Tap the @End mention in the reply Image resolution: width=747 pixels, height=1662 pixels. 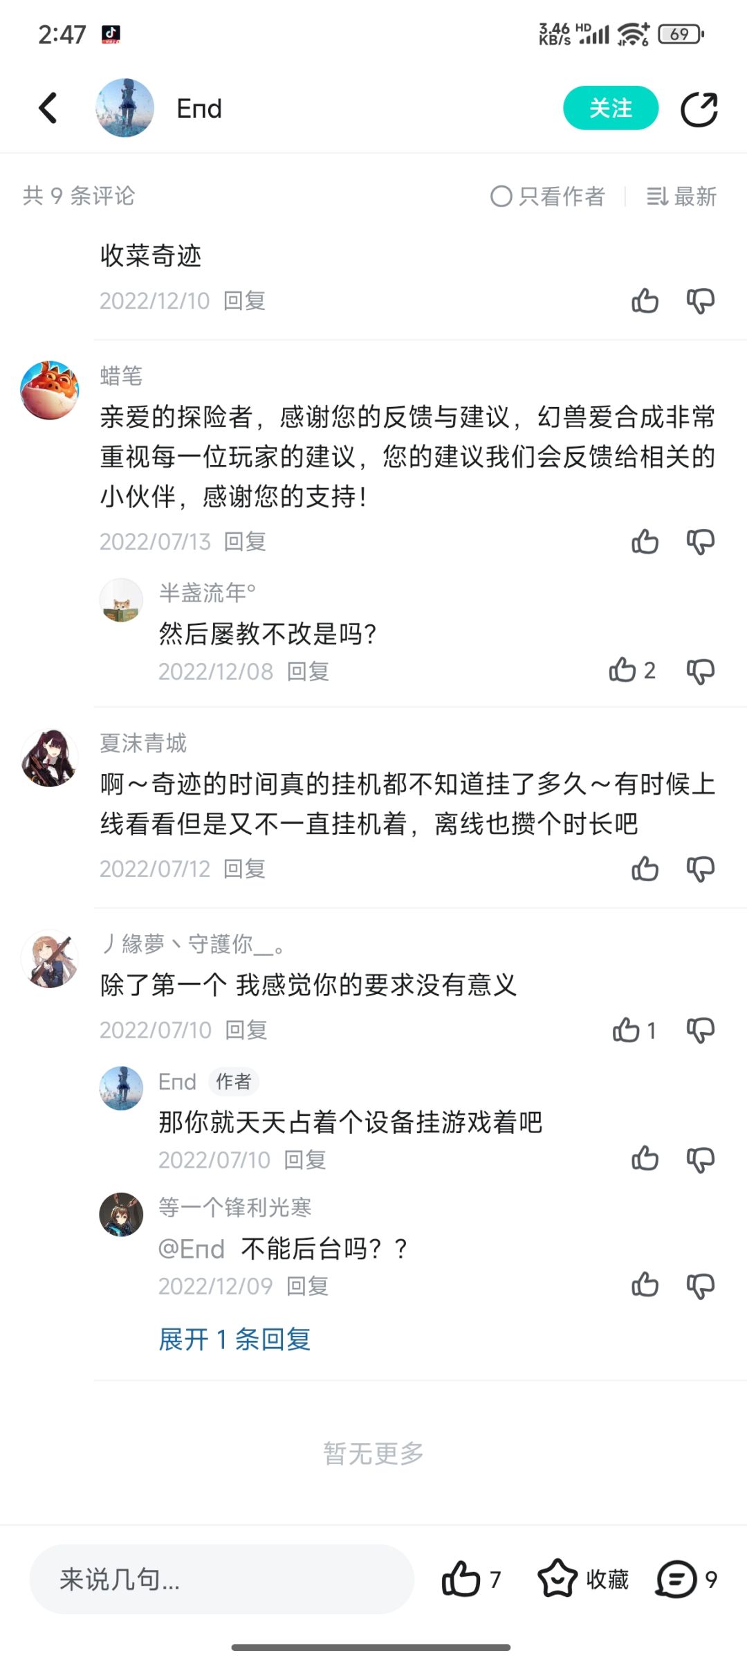click(192, 1249)
